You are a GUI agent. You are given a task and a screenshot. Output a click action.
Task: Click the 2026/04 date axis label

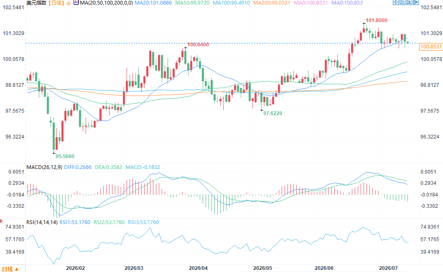tap(198, 268)
